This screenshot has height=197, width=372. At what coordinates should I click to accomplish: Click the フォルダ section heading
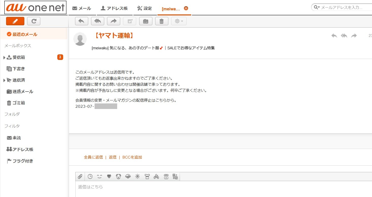[x=12, y=114]
